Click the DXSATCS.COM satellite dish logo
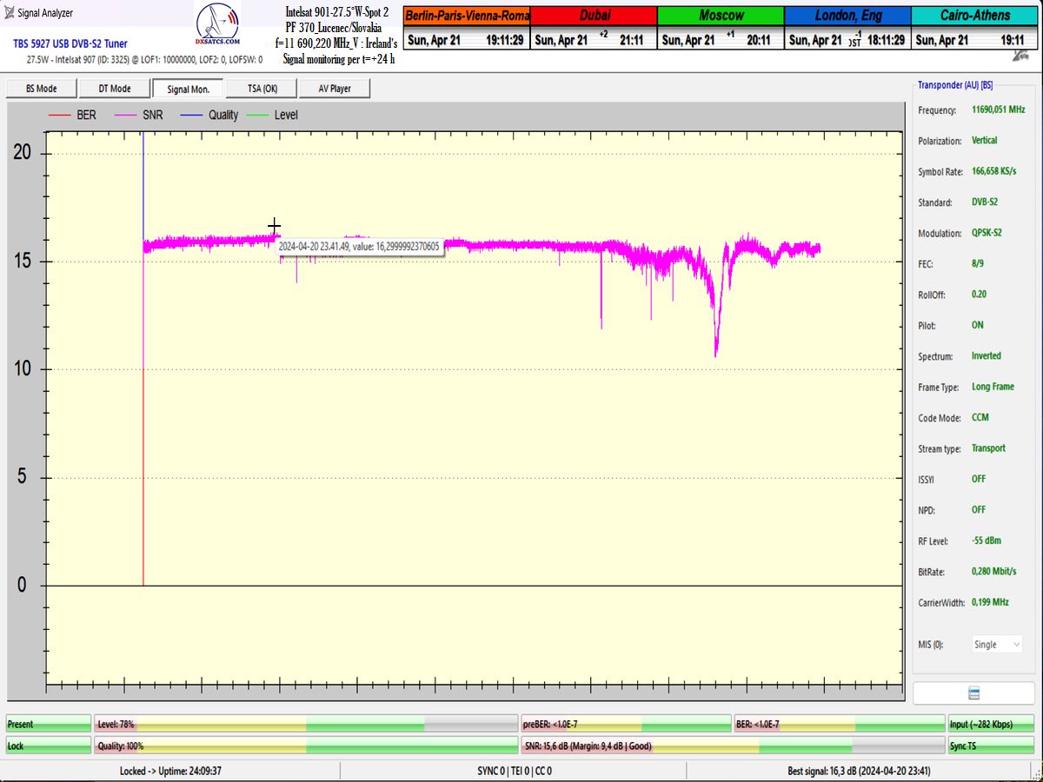 [x=218, y=30]
